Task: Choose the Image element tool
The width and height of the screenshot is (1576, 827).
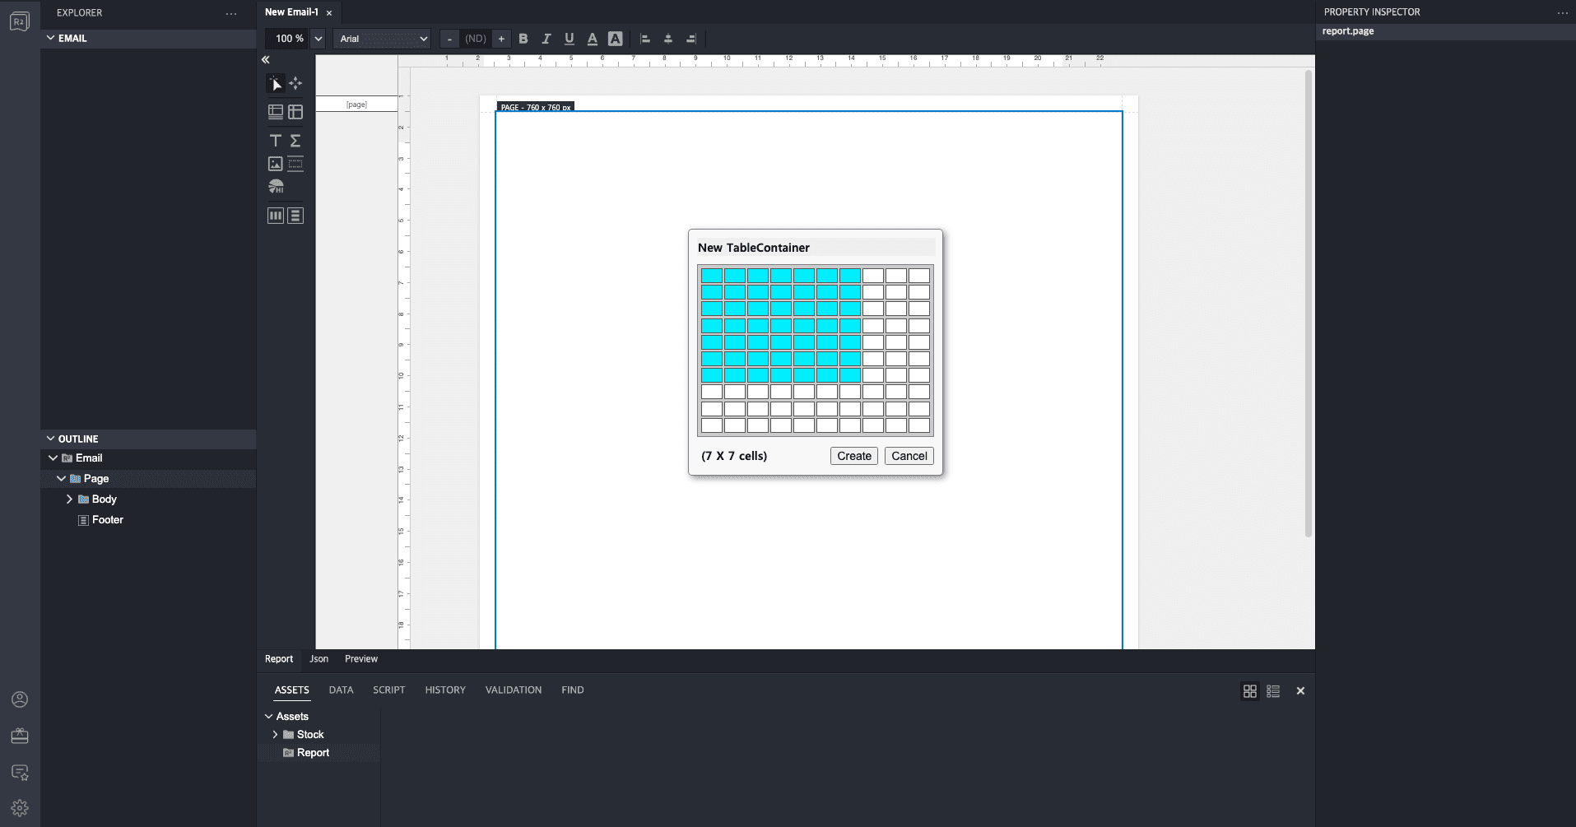Action: click(276, 164)
